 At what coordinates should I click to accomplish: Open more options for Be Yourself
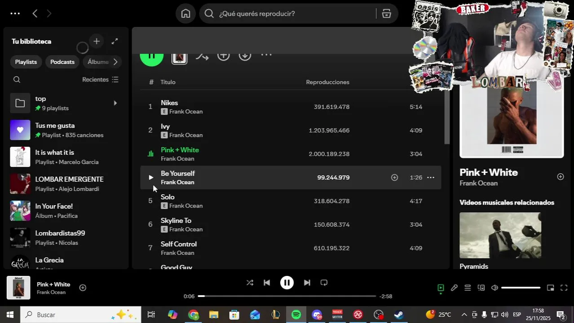(430, 178)
